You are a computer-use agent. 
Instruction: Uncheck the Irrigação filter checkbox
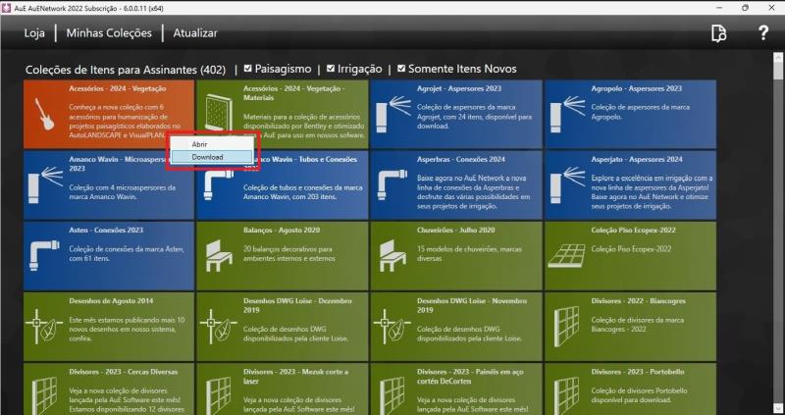tap(331, 69)
